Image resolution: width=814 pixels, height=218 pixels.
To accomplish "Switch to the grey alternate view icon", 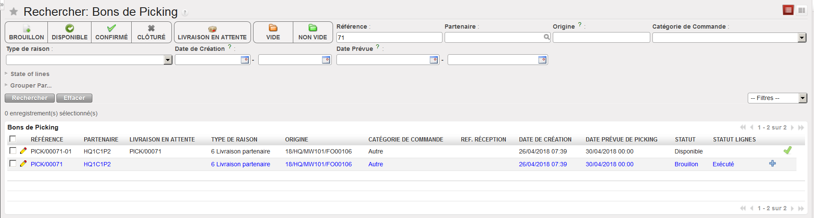I will click(802, 10).
